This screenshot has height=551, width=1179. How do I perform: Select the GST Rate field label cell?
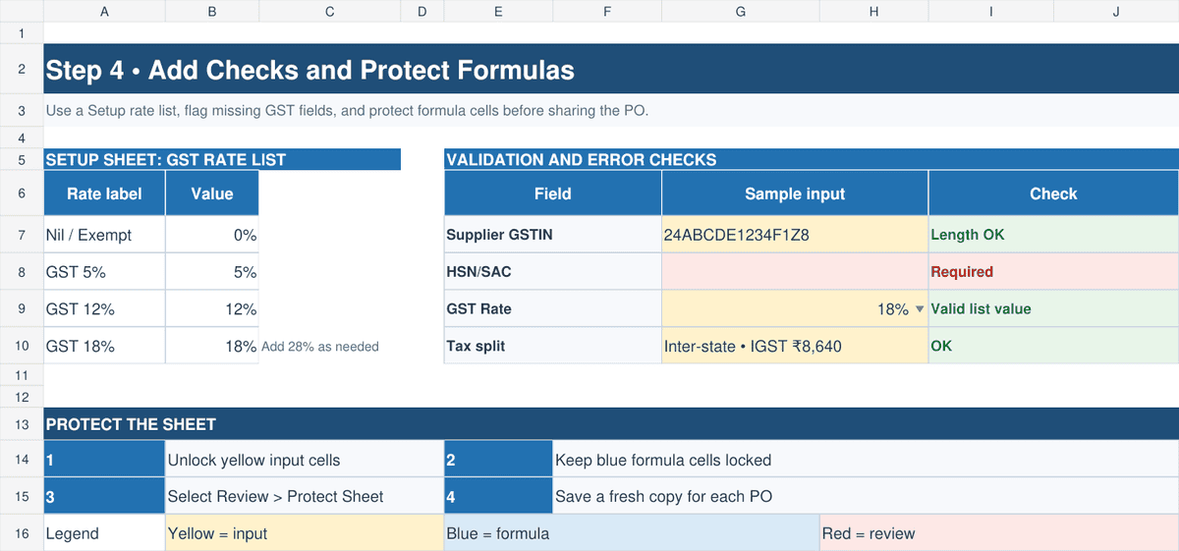click(553, 309)
